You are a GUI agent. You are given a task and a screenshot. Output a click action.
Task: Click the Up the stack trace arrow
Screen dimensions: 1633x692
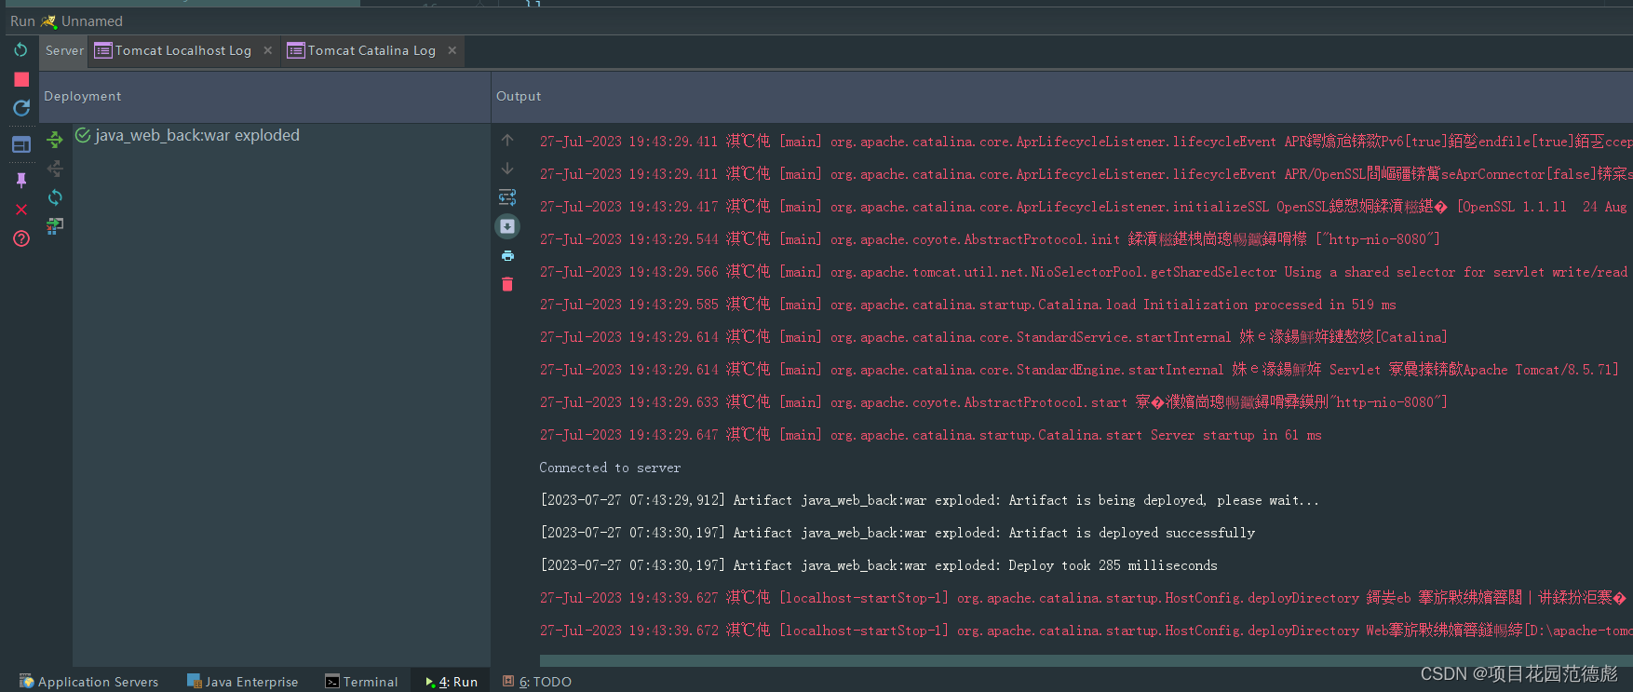click(x=507, y=141)
